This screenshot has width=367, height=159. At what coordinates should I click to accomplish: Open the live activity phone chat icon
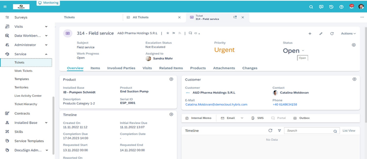pyautogui.click(x=321, y=7)
